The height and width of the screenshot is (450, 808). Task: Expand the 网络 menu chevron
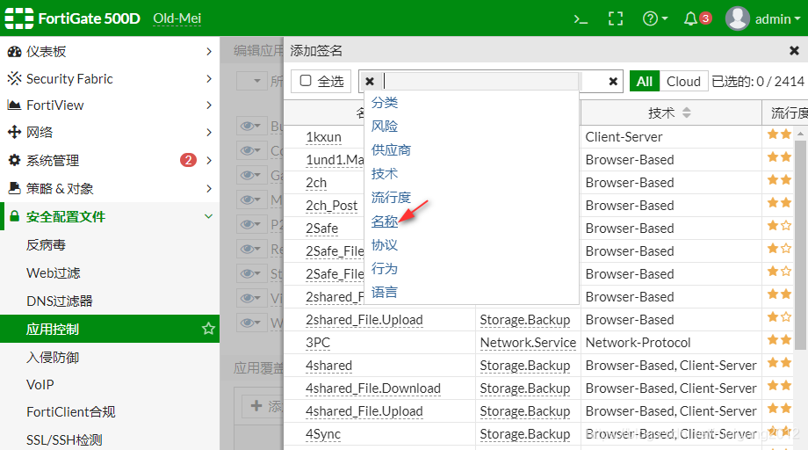click(209, 132)
